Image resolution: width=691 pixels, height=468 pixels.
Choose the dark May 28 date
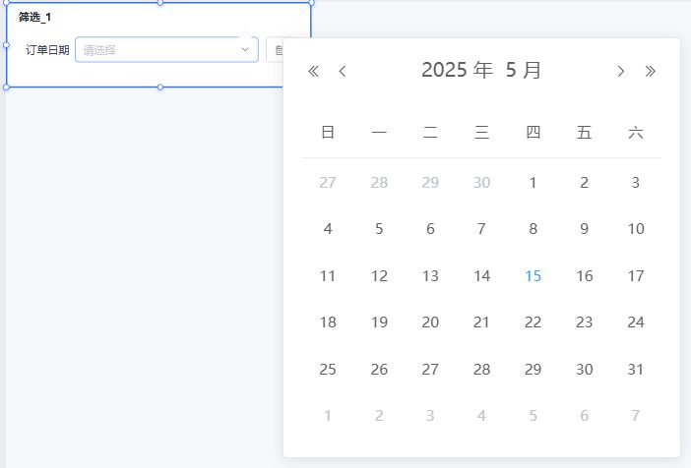(x=481, y=370)
